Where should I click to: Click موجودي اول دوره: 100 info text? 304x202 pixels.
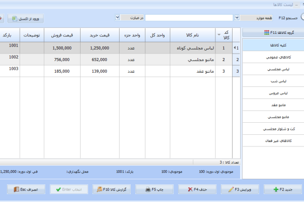click(x=216, y=172)
